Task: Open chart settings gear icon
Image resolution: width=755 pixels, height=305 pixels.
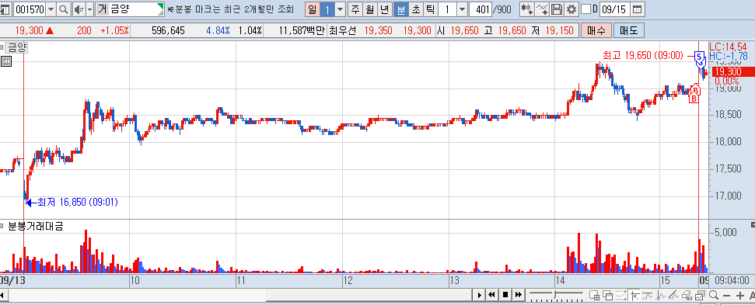Action: [571, 9]
